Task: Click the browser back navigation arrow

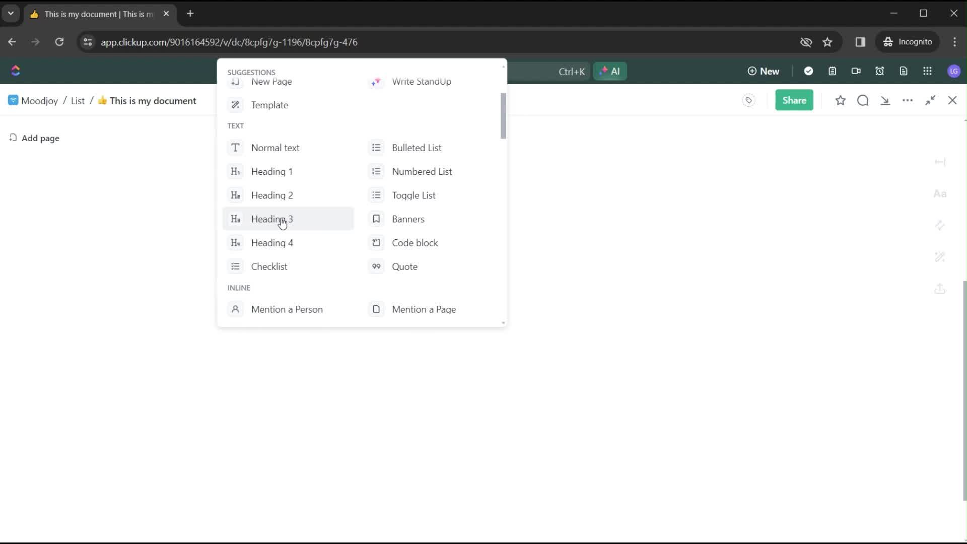Action: pos(12,42)
